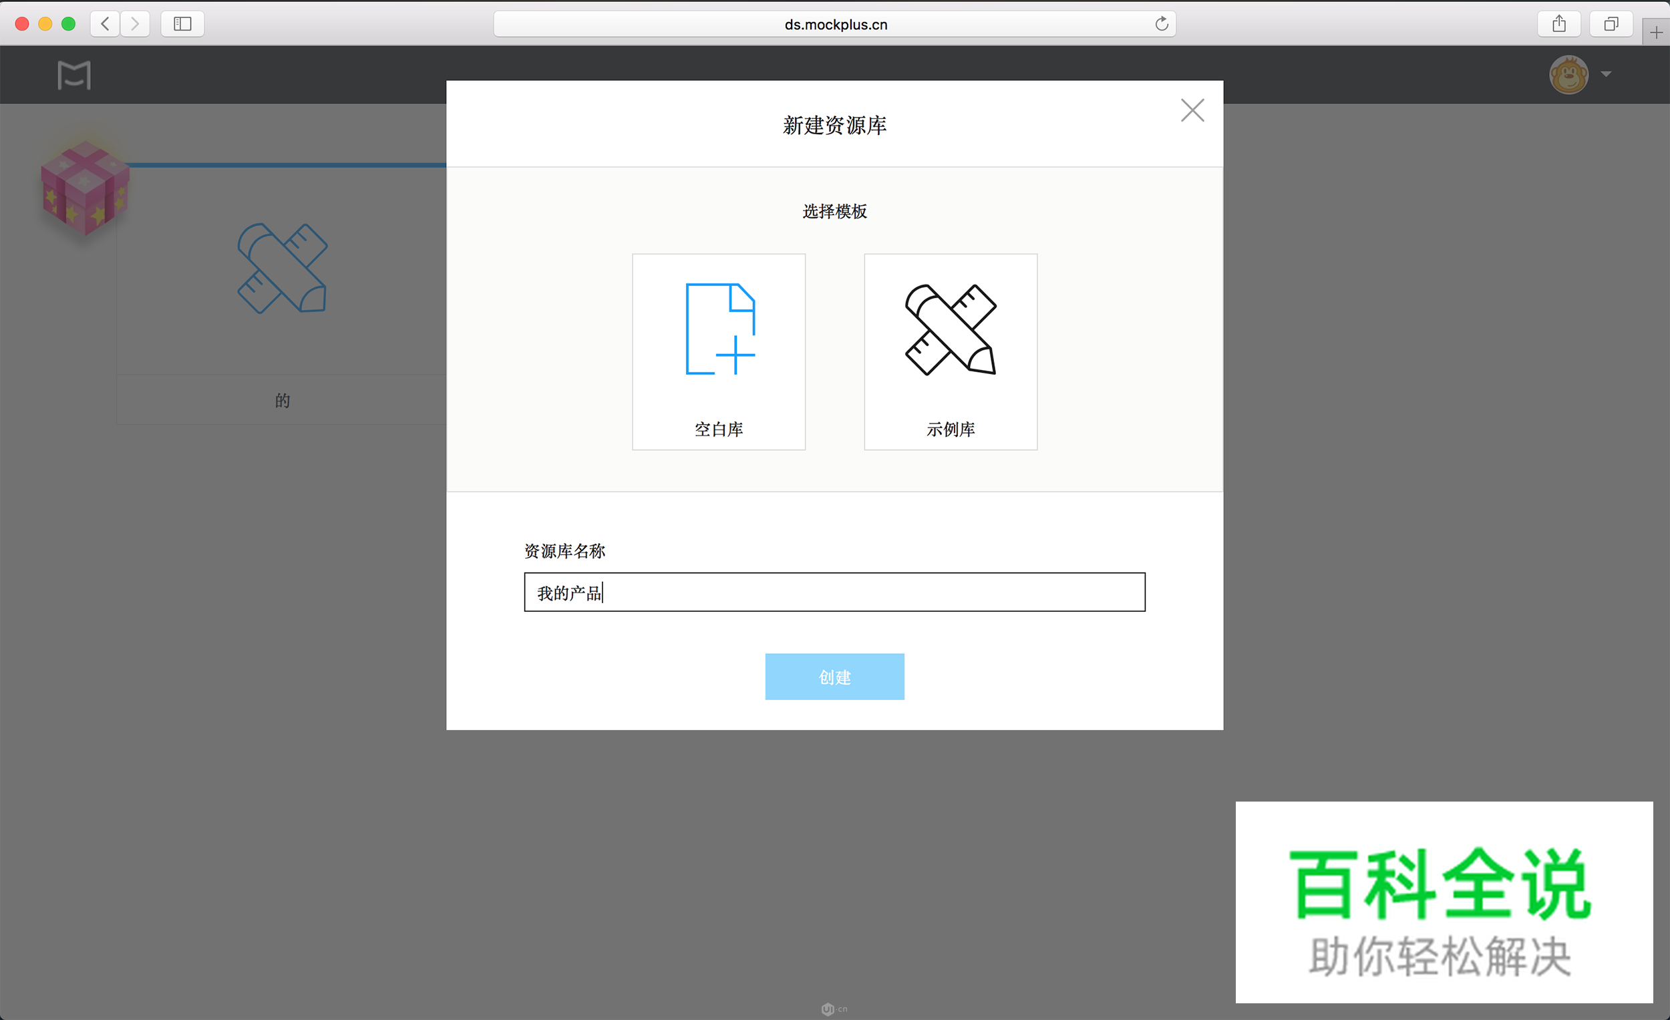
Task: Open the Safari share icon
Action: pyautogui.click(x=1559, y=23)
